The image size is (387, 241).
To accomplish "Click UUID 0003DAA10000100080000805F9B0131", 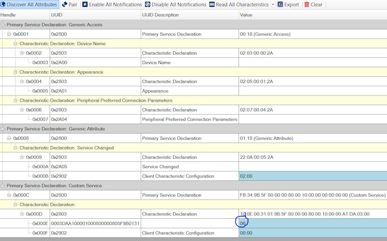I will pos(95,223).
